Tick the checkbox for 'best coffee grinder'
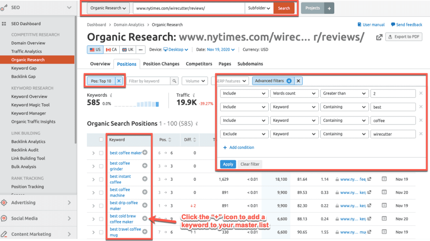 pyautogui.click(x=101, y=166)
